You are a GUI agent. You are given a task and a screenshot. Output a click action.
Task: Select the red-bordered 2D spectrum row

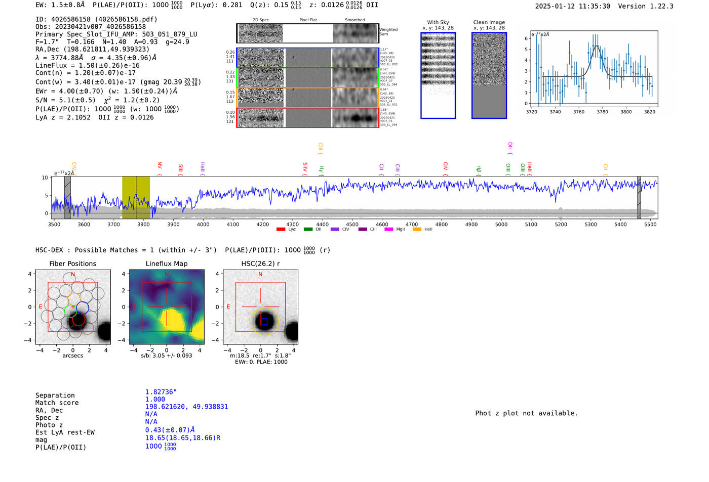tap(307, 118)
